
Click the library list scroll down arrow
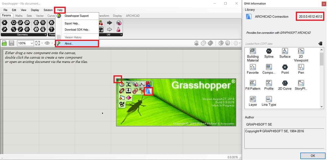[322, 107]
